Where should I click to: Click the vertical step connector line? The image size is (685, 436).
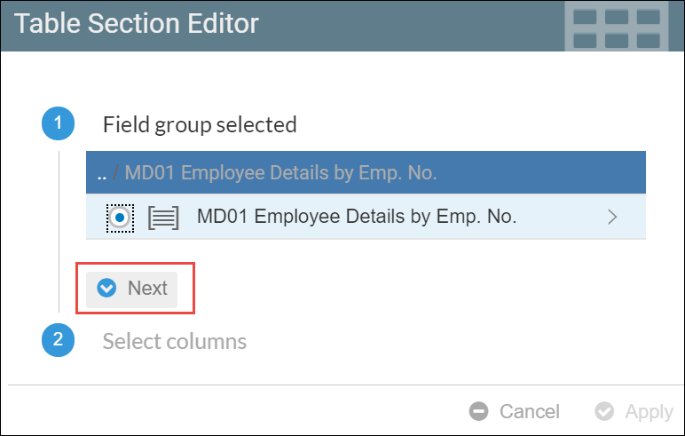(59, 231)
